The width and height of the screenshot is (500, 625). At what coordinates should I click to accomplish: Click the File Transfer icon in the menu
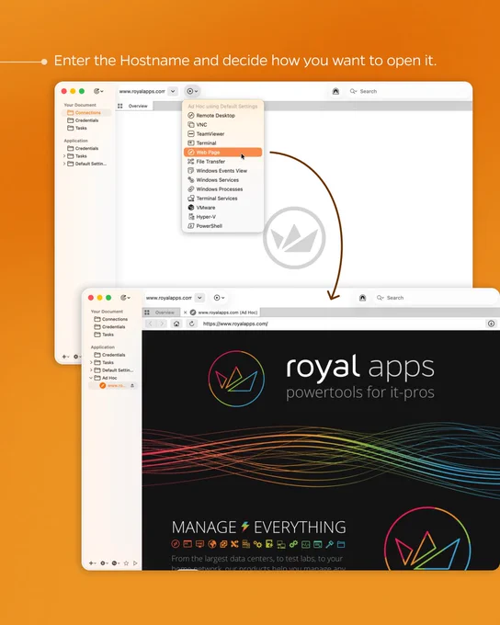pos(191,162)
